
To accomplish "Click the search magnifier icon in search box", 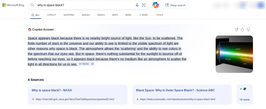I will (32, 5).
